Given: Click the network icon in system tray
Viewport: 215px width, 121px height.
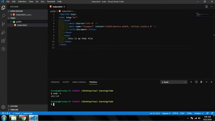Looking at the screenshot, I should click(x=196, y=118).
